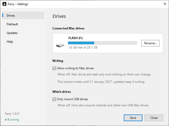Click the Close button at bottom
Image resolution: width=169 pixels, height=126 pixels.
(154, 118)
